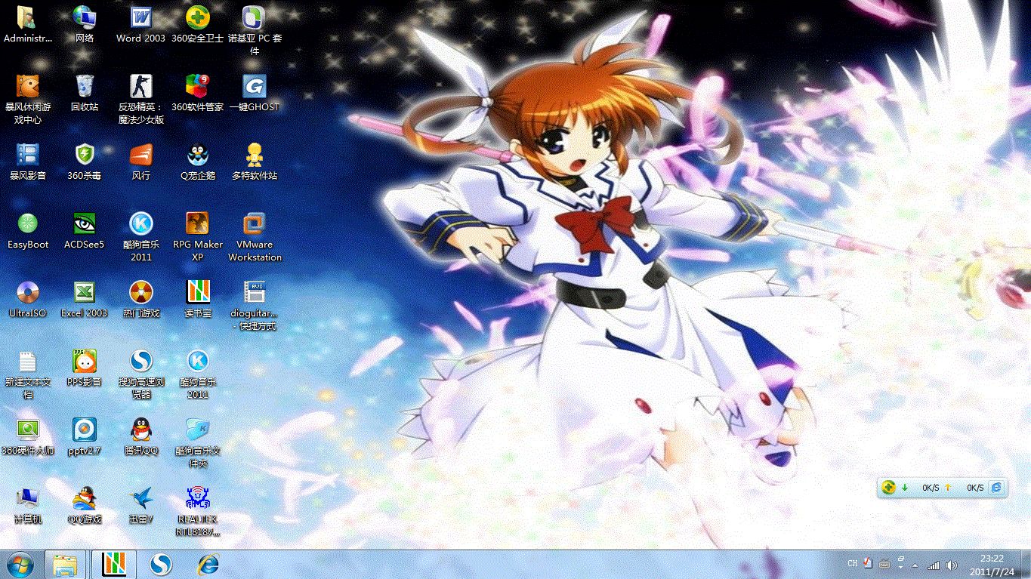This screenshot has width=1031, height=579.
Task: Click the IE icon on the speed widget
Action: coord(997,488)
